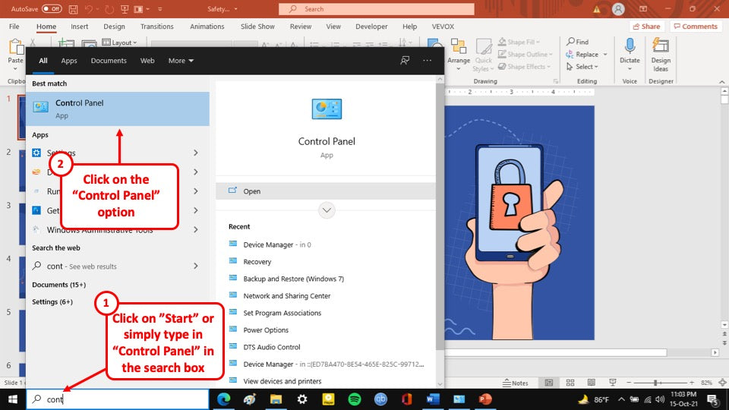Expand Control Panel actions chevron
The width and height of the screenshot is (729, 410).
(327, 210)
